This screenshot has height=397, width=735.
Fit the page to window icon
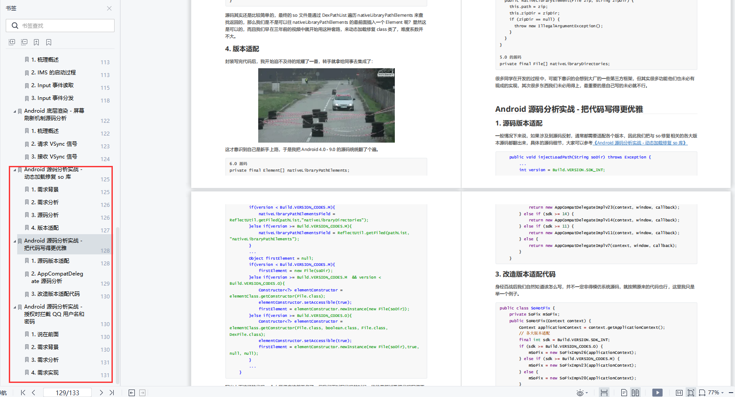click(x=691, y=393)
